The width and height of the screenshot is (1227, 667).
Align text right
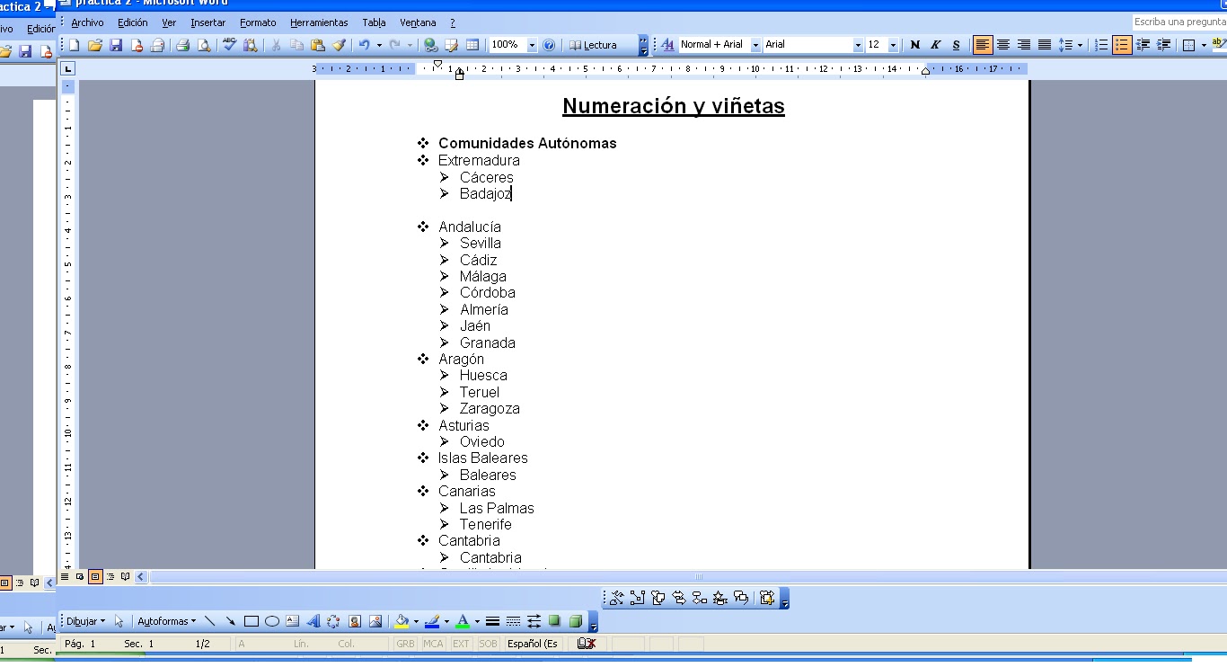tap(1024, 45)
